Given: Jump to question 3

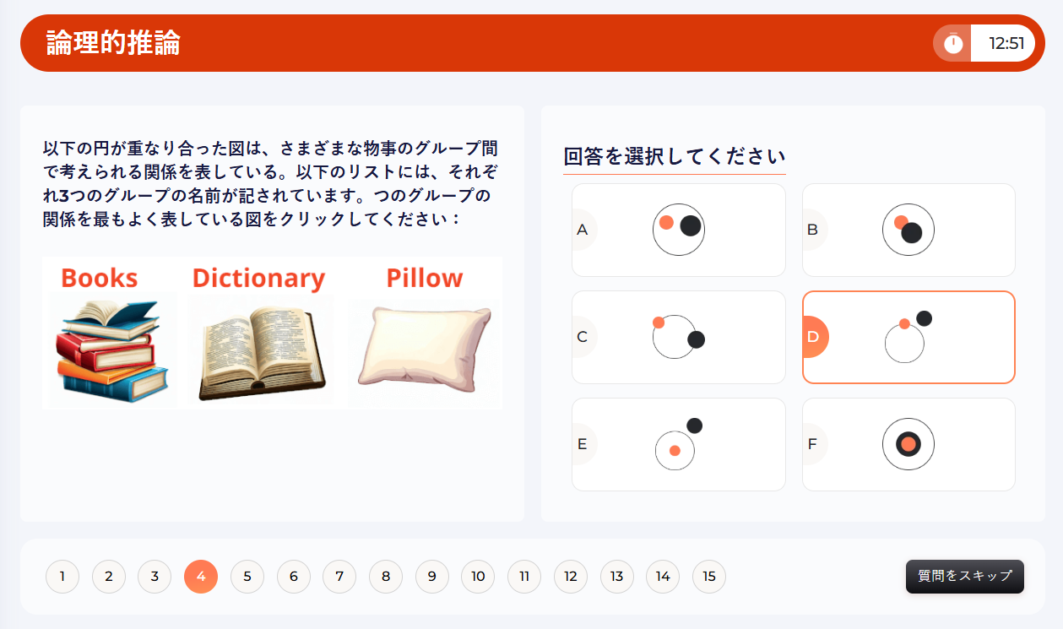Looking at the screenshot, I should click(155, 577).
